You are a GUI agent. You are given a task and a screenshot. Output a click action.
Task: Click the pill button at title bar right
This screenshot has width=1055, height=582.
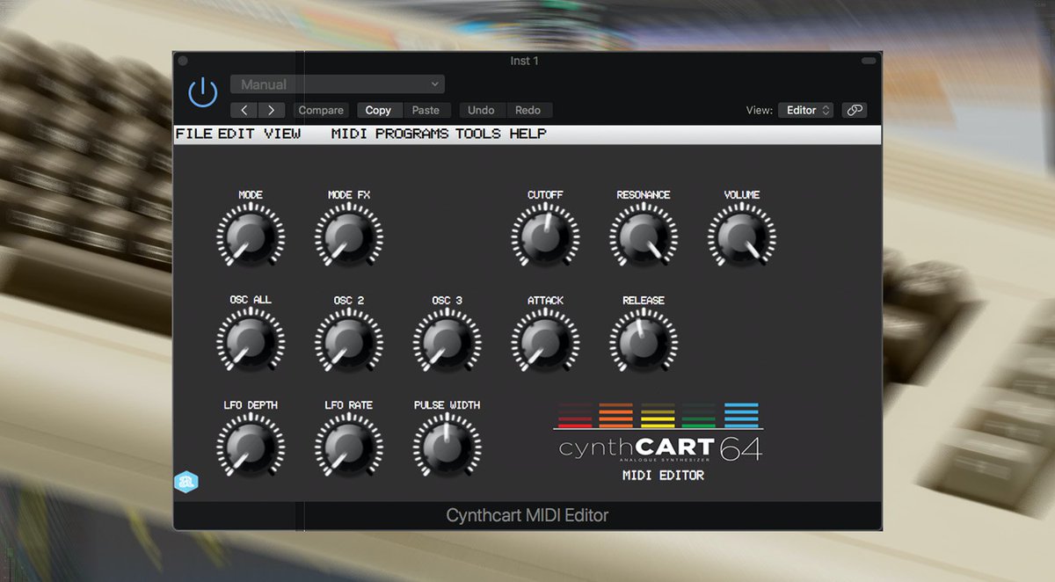[869, 61]
